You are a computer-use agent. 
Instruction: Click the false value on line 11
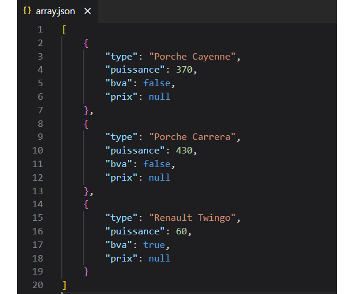point(157,164)
